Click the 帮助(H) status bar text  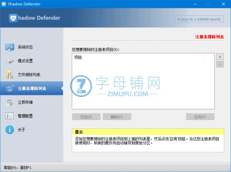click(18, 168)
